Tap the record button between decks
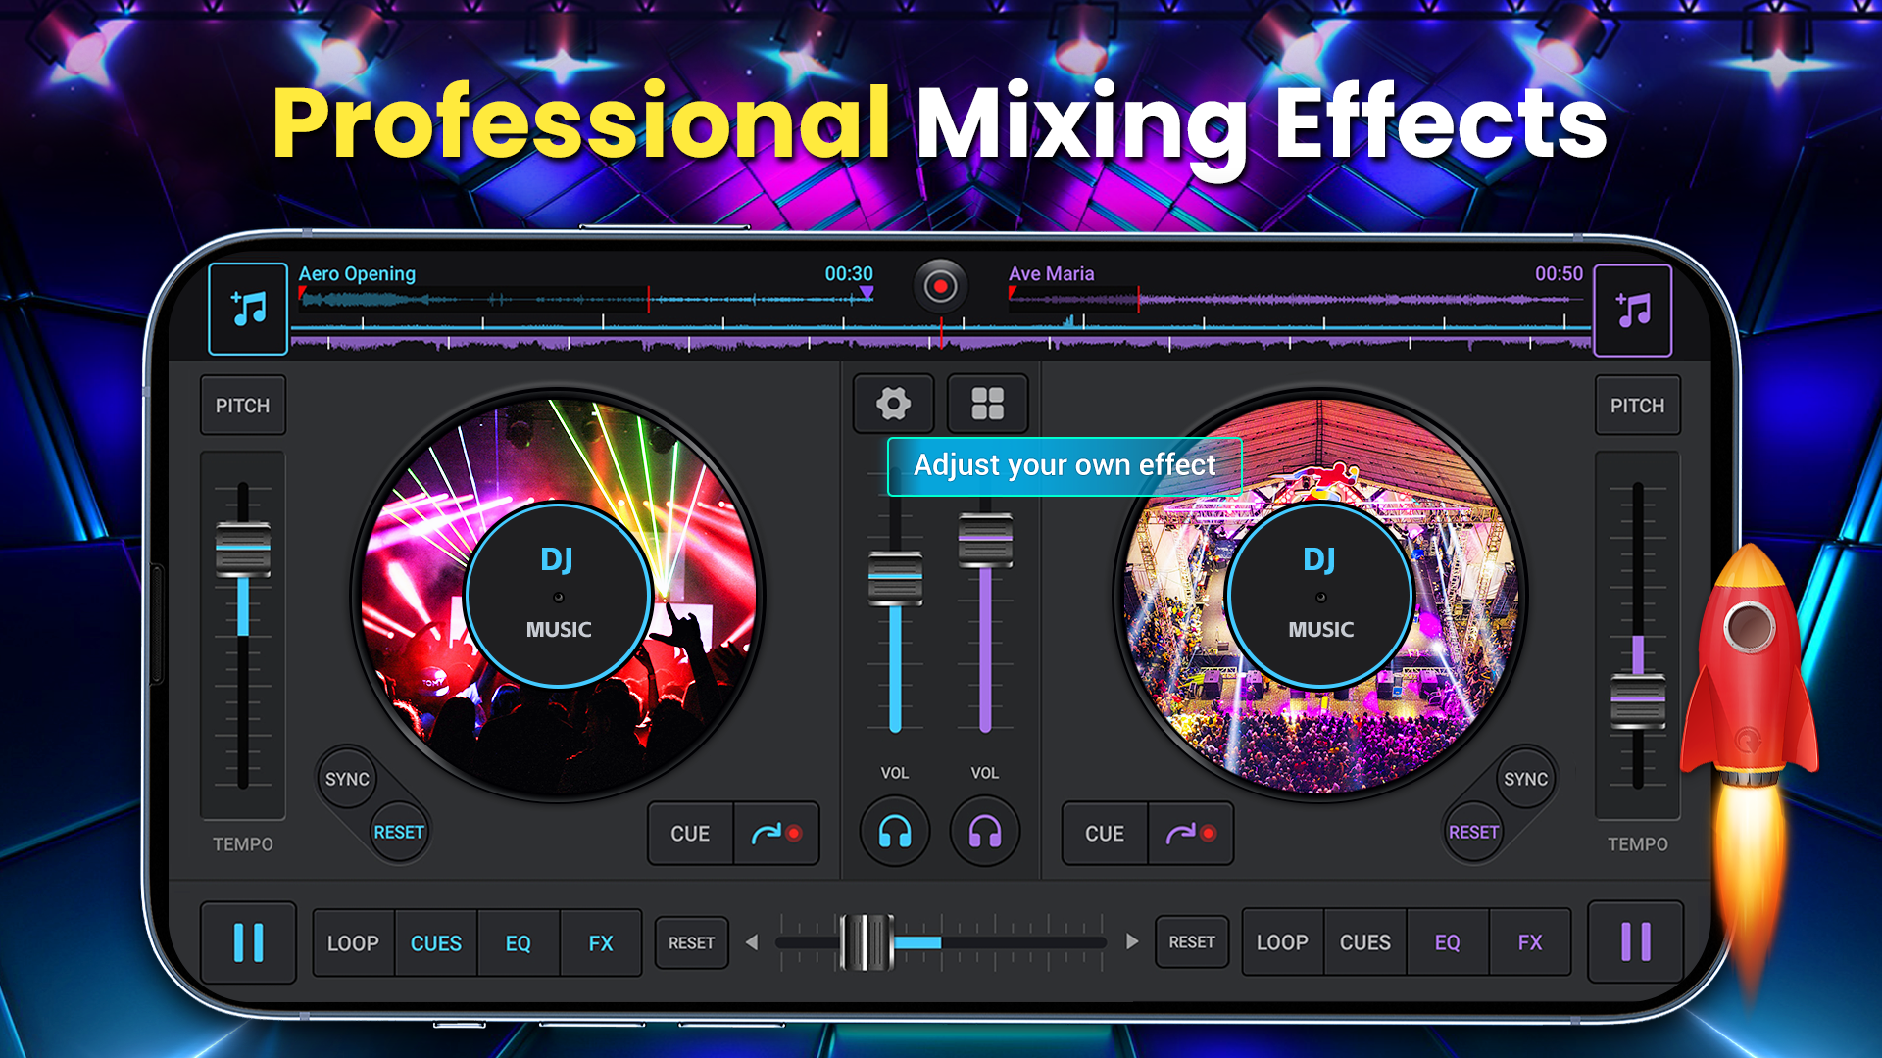The width and height of the screenshot is (1882, 1058). coord(940,285)
